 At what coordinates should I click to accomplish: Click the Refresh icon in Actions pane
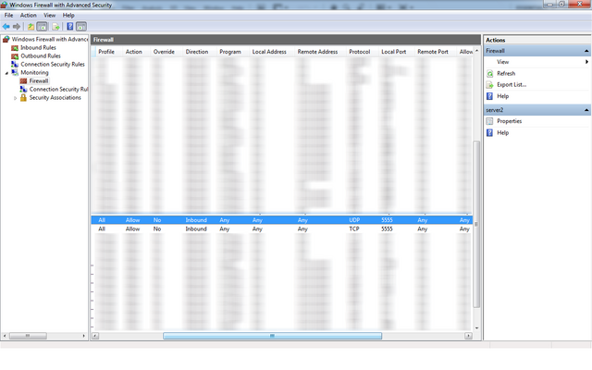point(489,74)
